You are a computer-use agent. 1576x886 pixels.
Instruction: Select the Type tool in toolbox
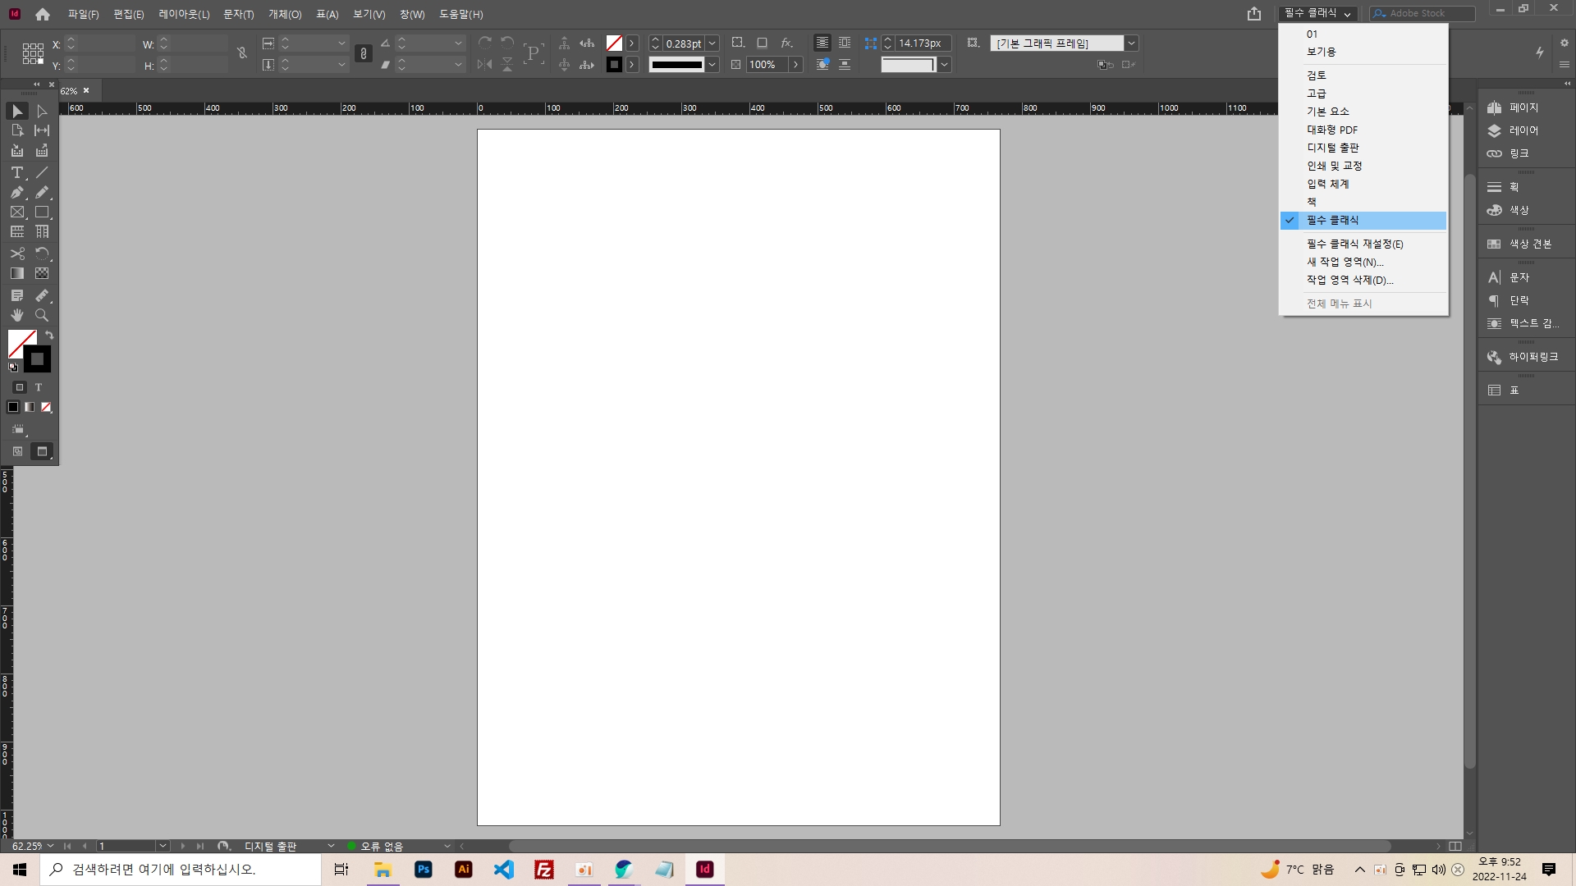pyautogui.click(x=16, y=172)
